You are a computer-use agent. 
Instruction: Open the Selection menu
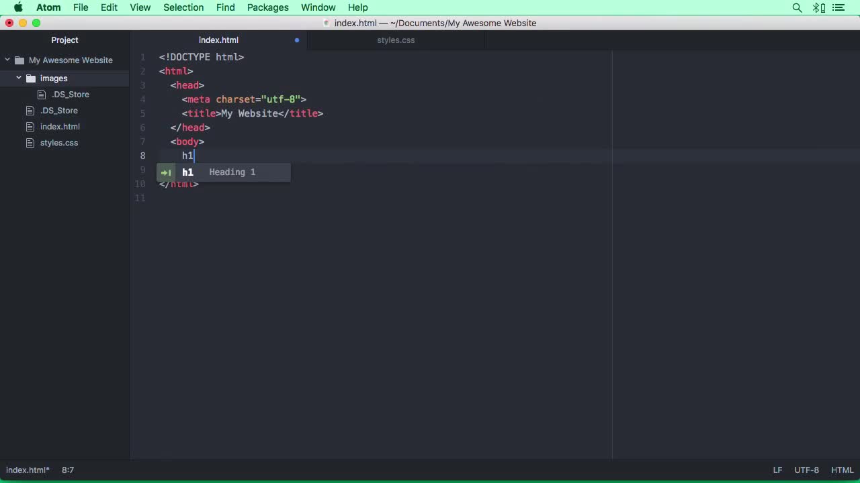(x=183, y=7)
